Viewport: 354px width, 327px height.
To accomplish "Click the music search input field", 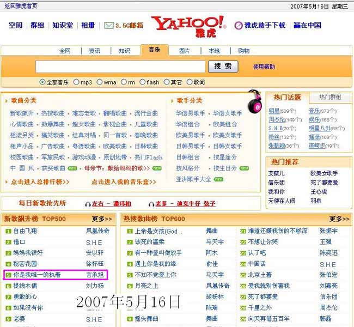I will [x=120, y=66].
